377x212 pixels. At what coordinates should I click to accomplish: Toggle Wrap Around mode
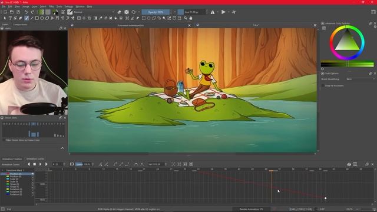tap(234, 12)
